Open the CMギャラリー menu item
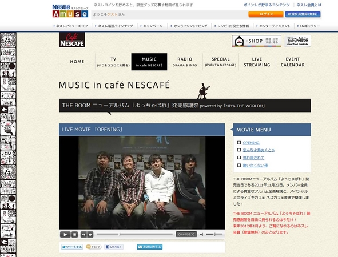Image resolution: width=338 pixels, height=257 pixels. click(308, 26)
